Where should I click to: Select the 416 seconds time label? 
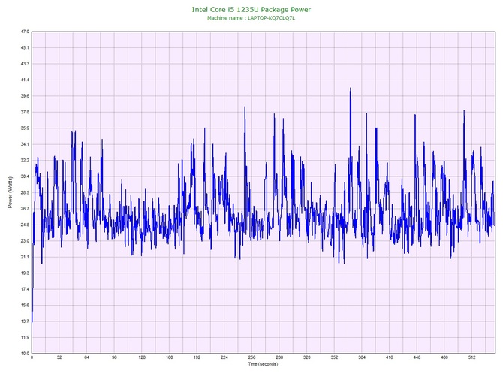pyautogui.click(x=390, y=357)
